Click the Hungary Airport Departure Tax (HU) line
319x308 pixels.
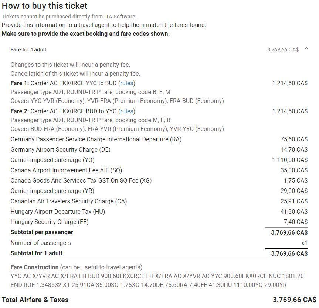(58, 212)
